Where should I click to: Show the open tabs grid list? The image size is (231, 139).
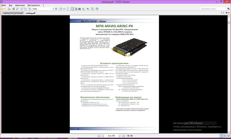pyautogui.click(x=227, y=13)
